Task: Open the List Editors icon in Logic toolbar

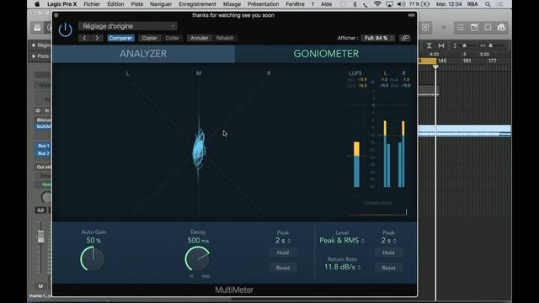Action: 461,28
